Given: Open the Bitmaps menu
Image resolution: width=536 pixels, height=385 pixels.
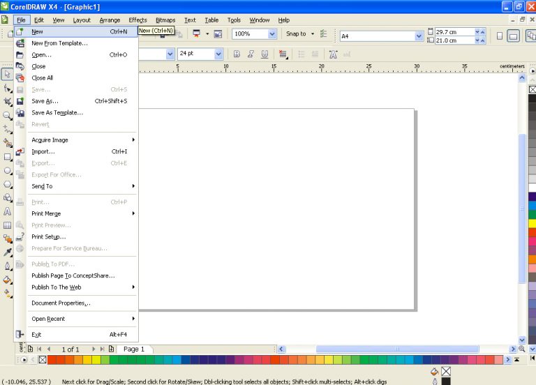Looking at the screenshot, I should (x=165, y=20).
